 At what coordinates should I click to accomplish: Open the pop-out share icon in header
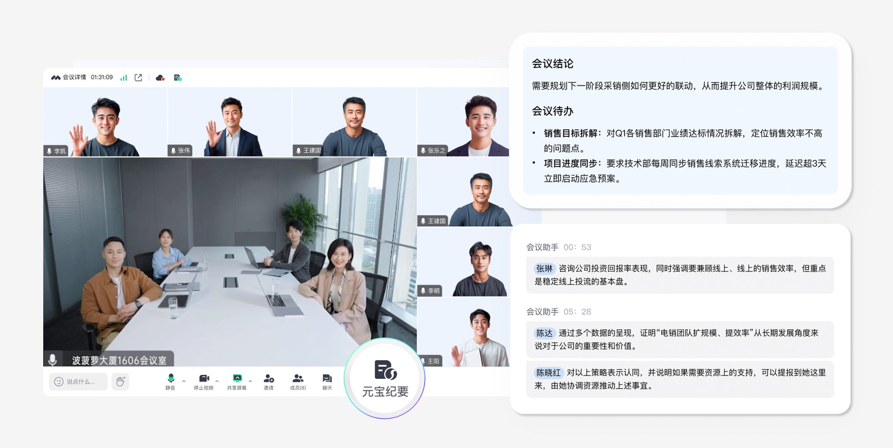[x=138, y=78]
